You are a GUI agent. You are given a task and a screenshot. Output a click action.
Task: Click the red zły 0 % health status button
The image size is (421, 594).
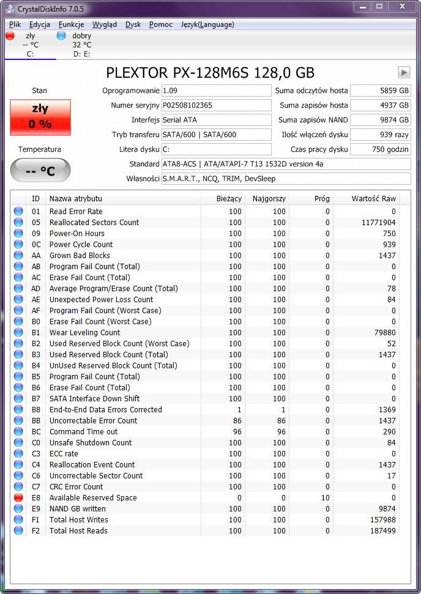point(40,117)
